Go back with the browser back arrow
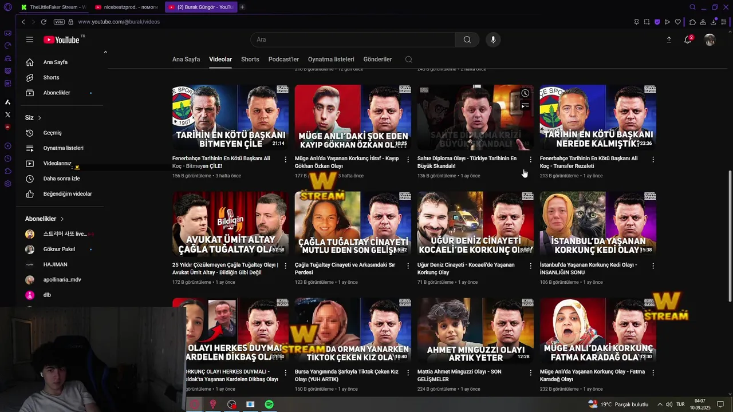This screenshot has width=733, height=412. 23,22
